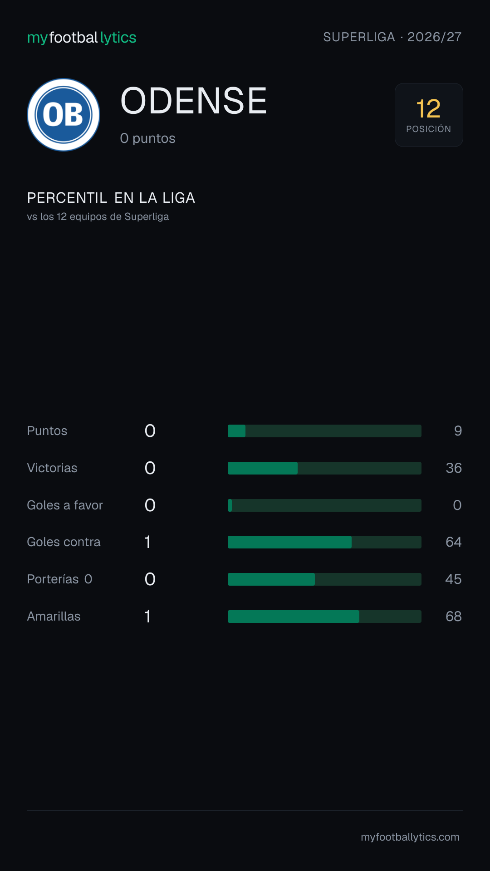Open the myfootballytics.com footer link

tap(410, 837)
